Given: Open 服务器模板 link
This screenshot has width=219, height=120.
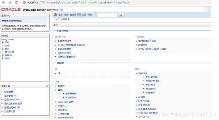Looking at the screenshot, I should pyautogui.click(x=71, y=94).
